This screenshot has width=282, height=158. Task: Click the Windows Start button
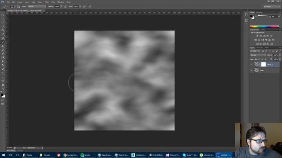coord(4,155)
